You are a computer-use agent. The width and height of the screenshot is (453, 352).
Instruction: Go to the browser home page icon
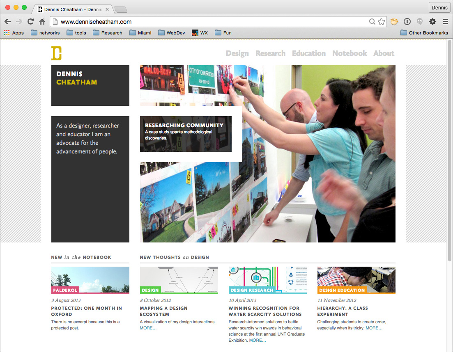coord(42,22)
